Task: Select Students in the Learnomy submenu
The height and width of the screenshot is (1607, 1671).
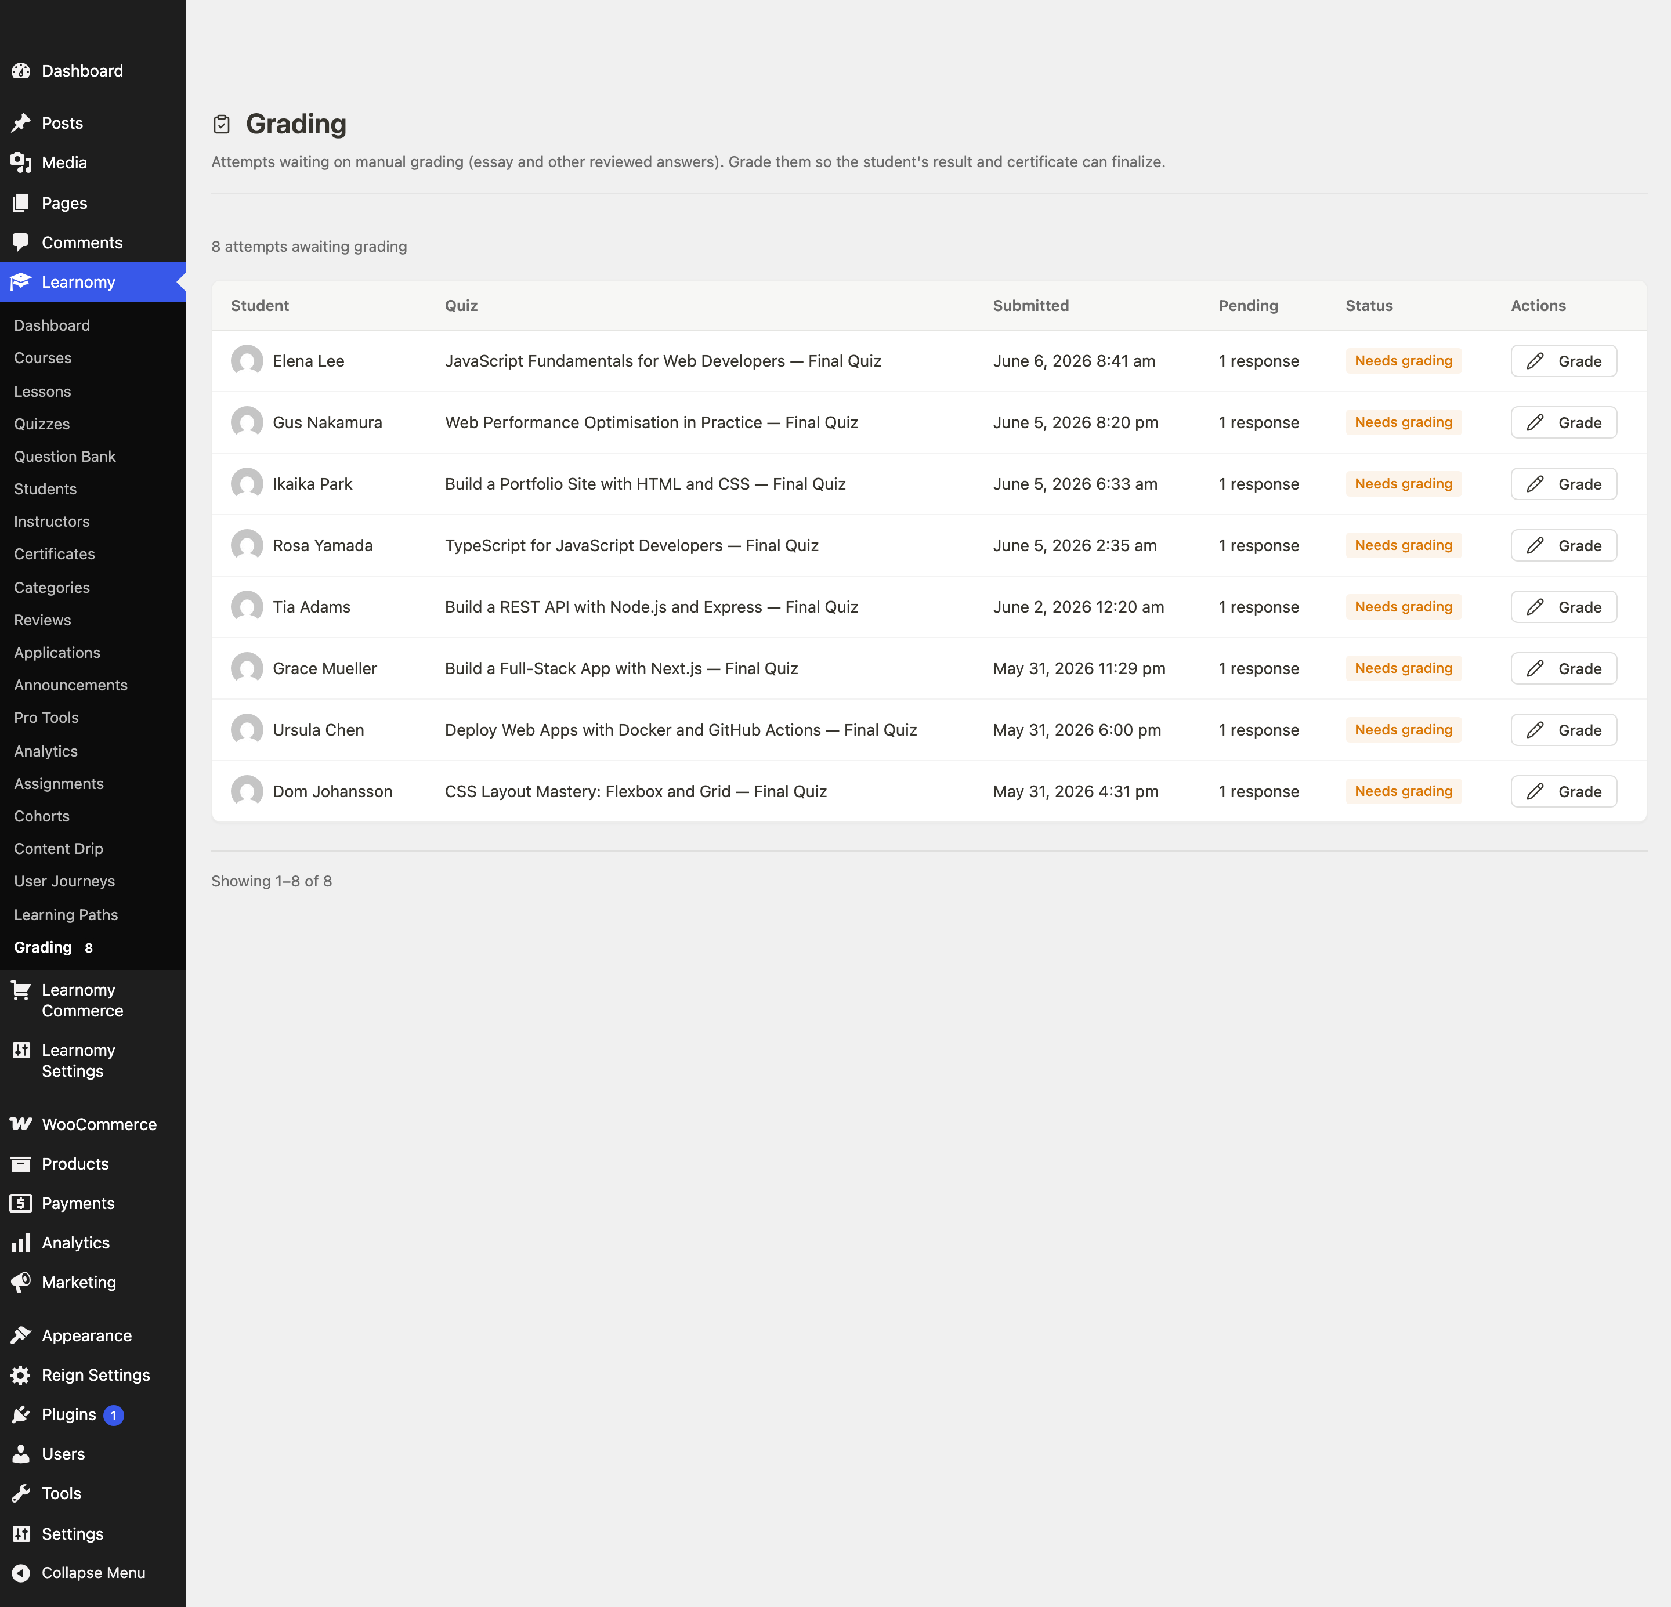Action: click(45, 488)
